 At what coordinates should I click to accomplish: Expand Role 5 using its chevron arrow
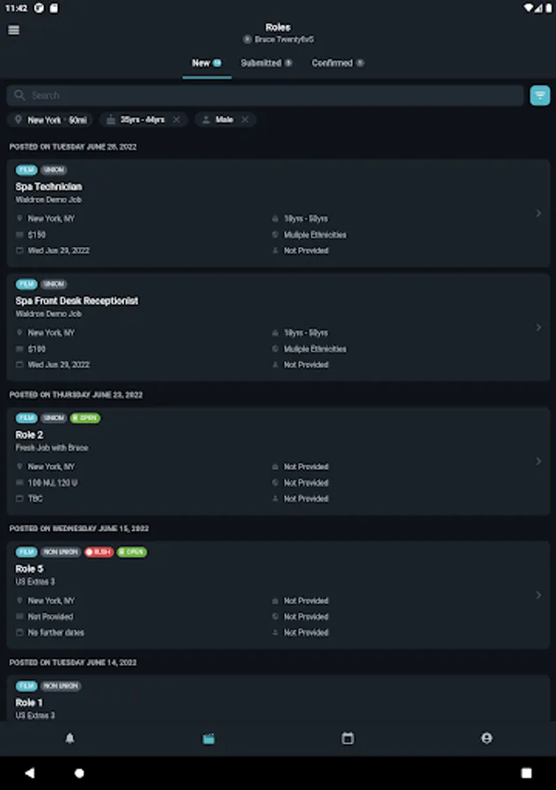click(x=538, y=595)
